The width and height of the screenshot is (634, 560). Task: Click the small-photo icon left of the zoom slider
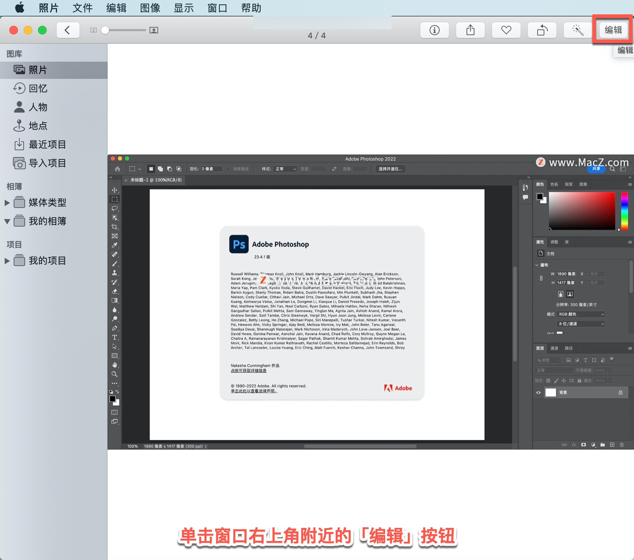(94, 30)
